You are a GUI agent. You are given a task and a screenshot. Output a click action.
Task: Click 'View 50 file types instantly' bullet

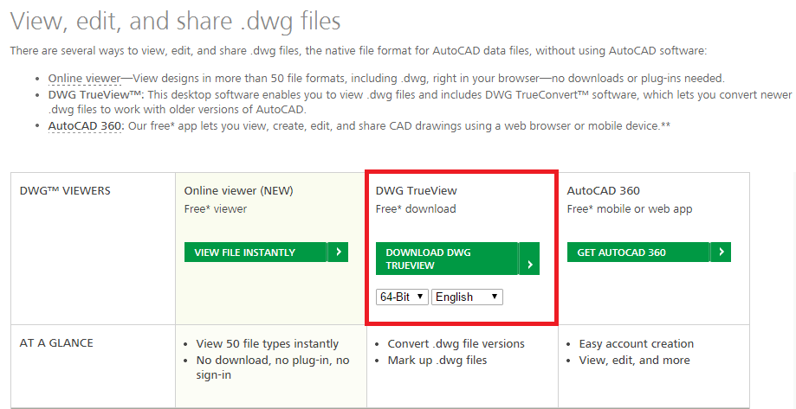(267, 343)
